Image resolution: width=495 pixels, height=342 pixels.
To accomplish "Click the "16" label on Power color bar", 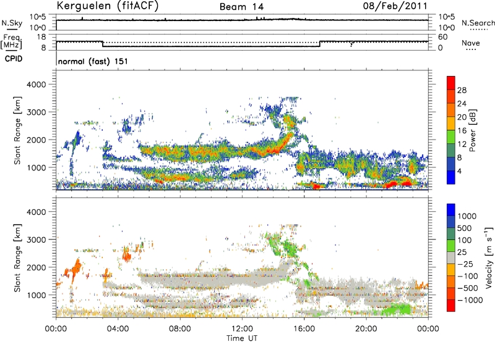I will click(x=462, y=131).
